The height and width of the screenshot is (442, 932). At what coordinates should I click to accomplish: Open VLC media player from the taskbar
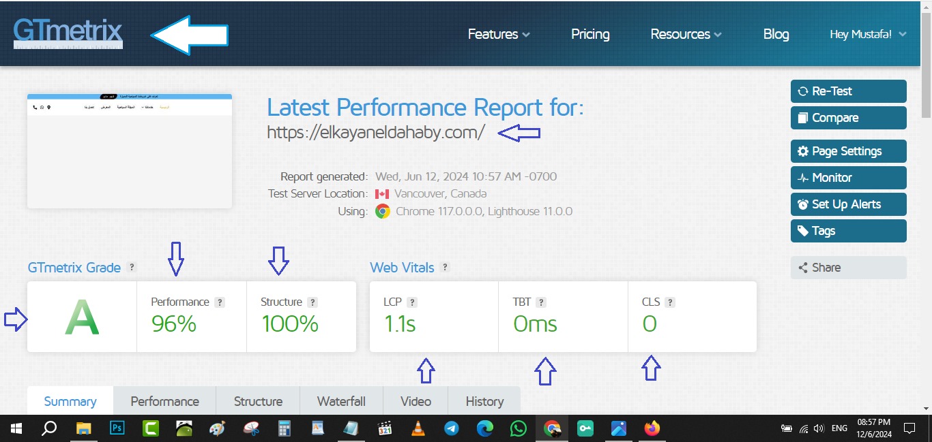(x=418, y=428)
